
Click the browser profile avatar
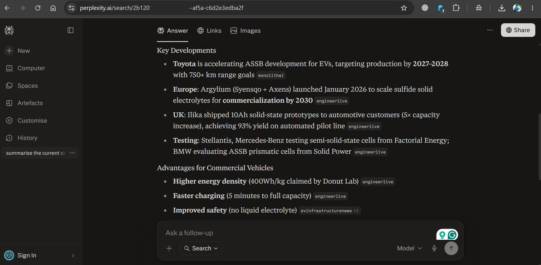click(517, 8)
